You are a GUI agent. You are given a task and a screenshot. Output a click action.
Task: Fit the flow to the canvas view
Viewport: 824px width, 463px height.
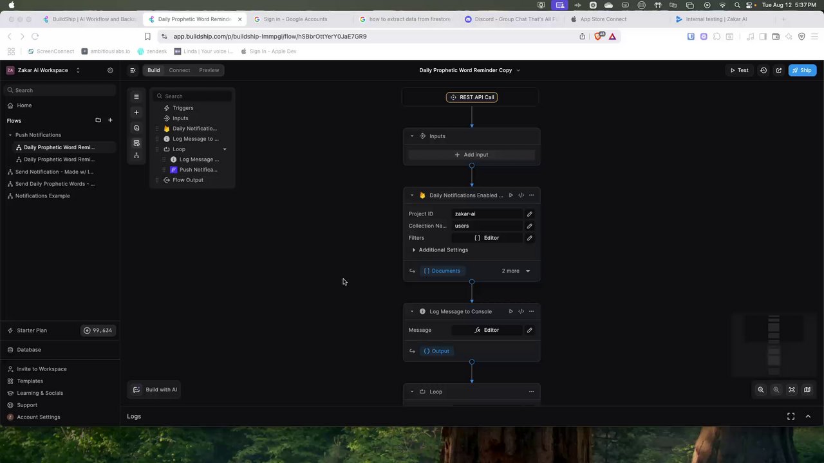(791, 390)
